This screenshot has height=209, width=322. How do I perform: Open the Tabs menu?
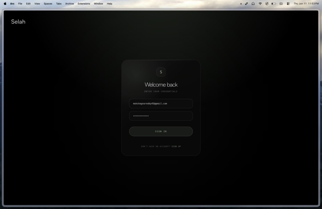pyautogui.click(x=59, y=4)
